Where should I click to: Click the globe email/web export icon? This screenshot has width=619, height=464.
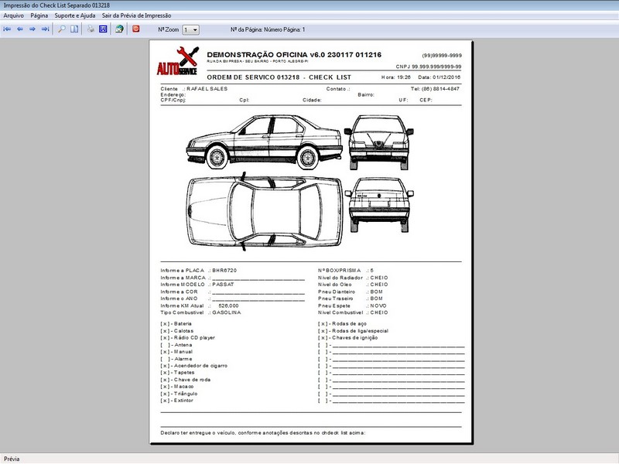click(119, 29)
